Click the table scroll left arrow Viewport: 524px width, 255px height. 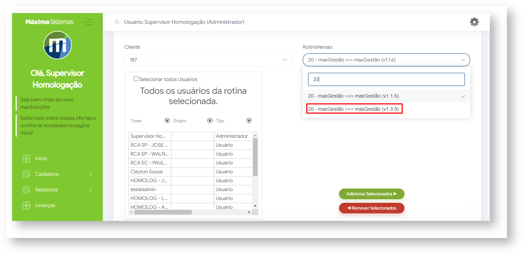pos(131,212)
